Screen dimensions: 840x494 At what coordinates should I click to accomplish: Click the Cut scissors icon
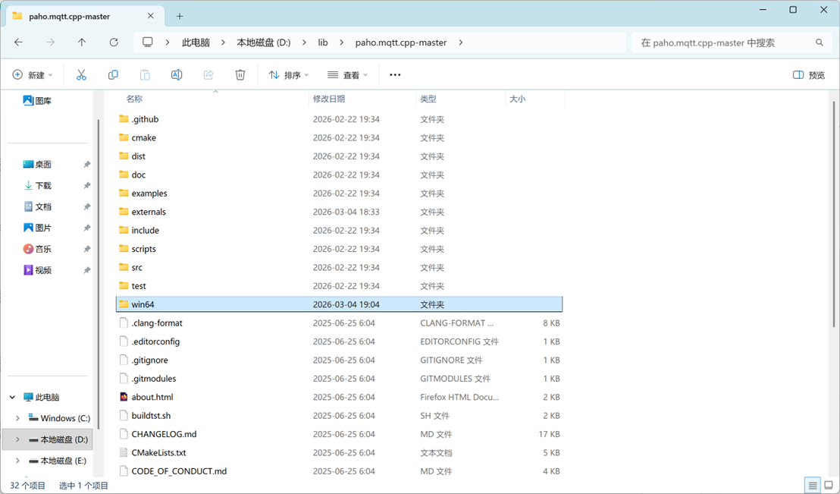(81, 75)
